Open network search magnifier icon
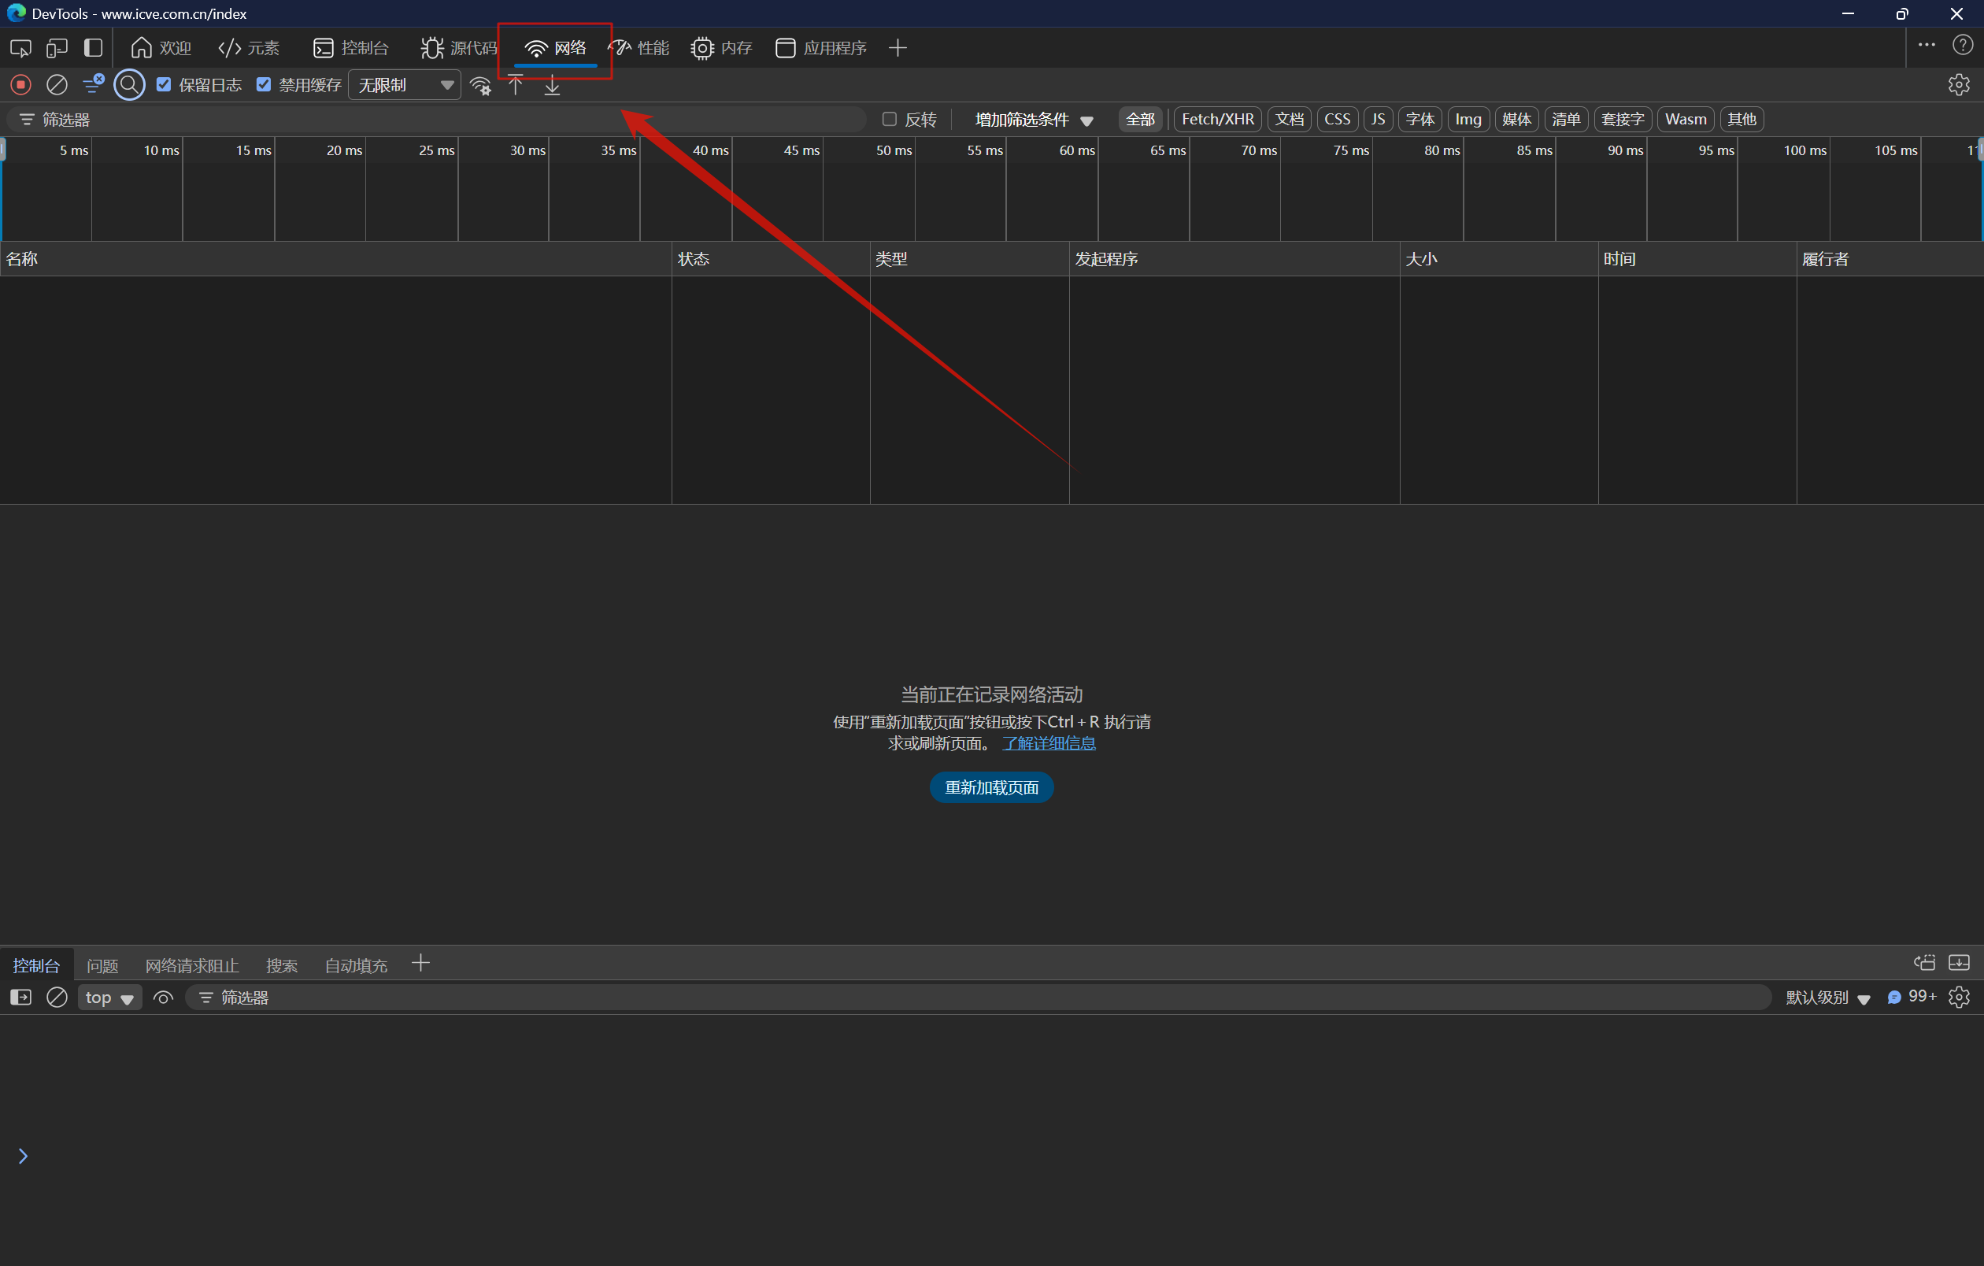The width and height of the screenshot is (1984, 1266). tap(129, 85)
